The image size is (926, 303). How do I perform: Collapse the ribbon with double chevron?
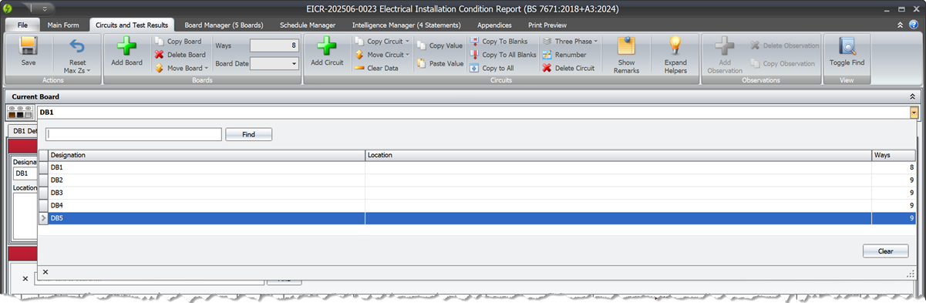(x=899, y=25)
